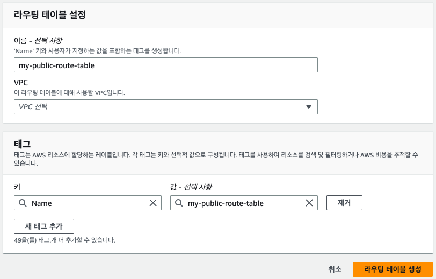The image size is (436, 279).
Task: Click the 라우팅 테이블 생성 button
Action: point(393,269)
